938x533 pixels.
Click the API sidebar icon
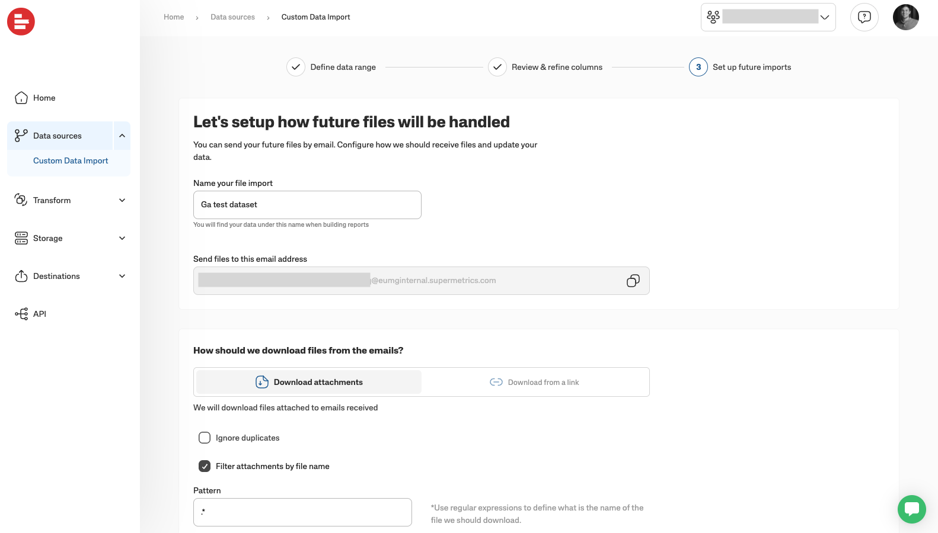coord(21,314)
